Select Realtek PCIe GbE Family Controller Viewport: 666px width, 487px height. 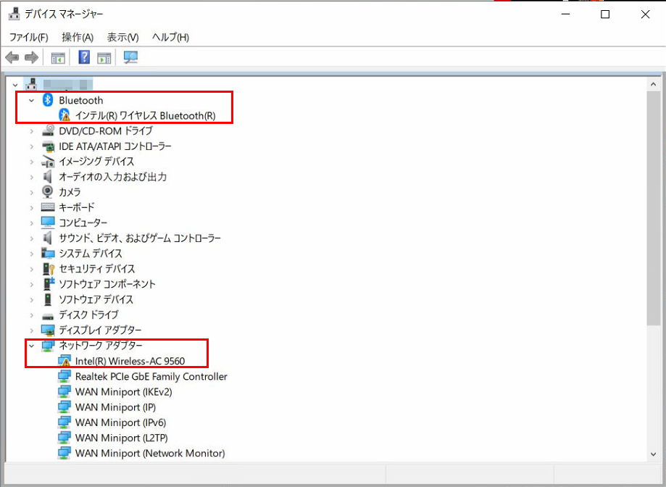tap(151, 376)
